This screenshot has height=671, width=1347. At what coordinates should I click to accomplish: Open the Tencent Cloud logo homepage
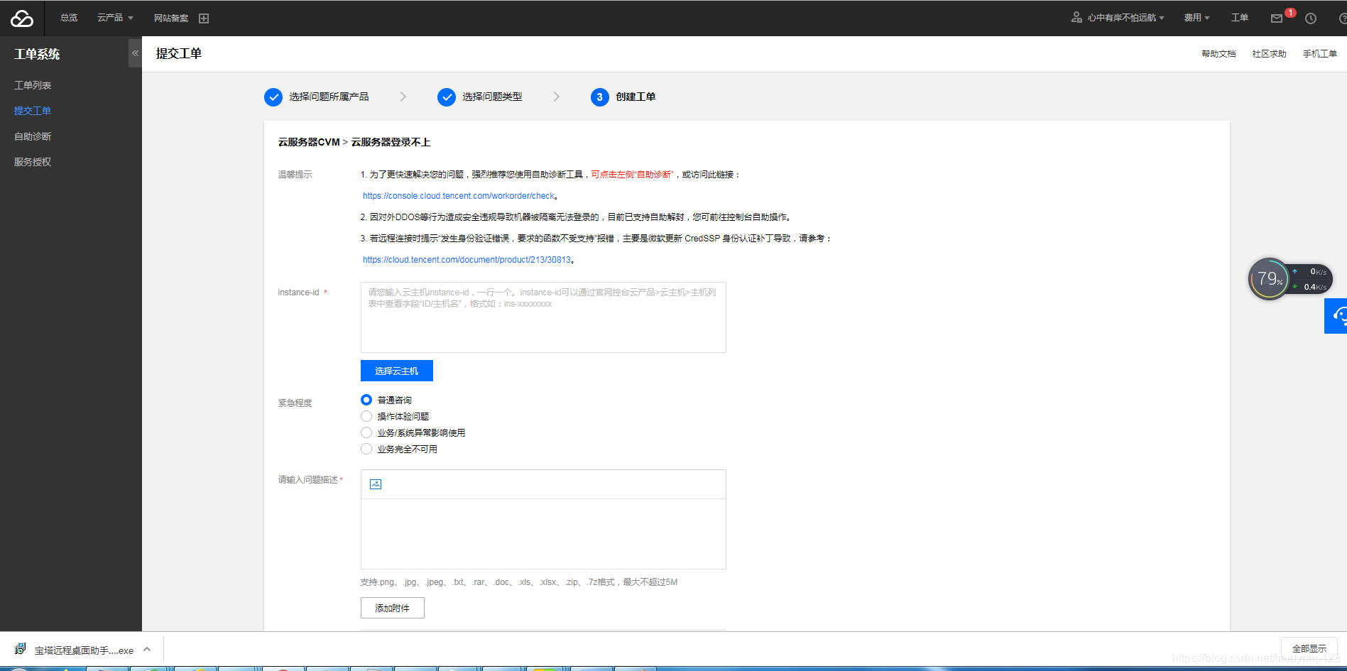pos(21,18)
